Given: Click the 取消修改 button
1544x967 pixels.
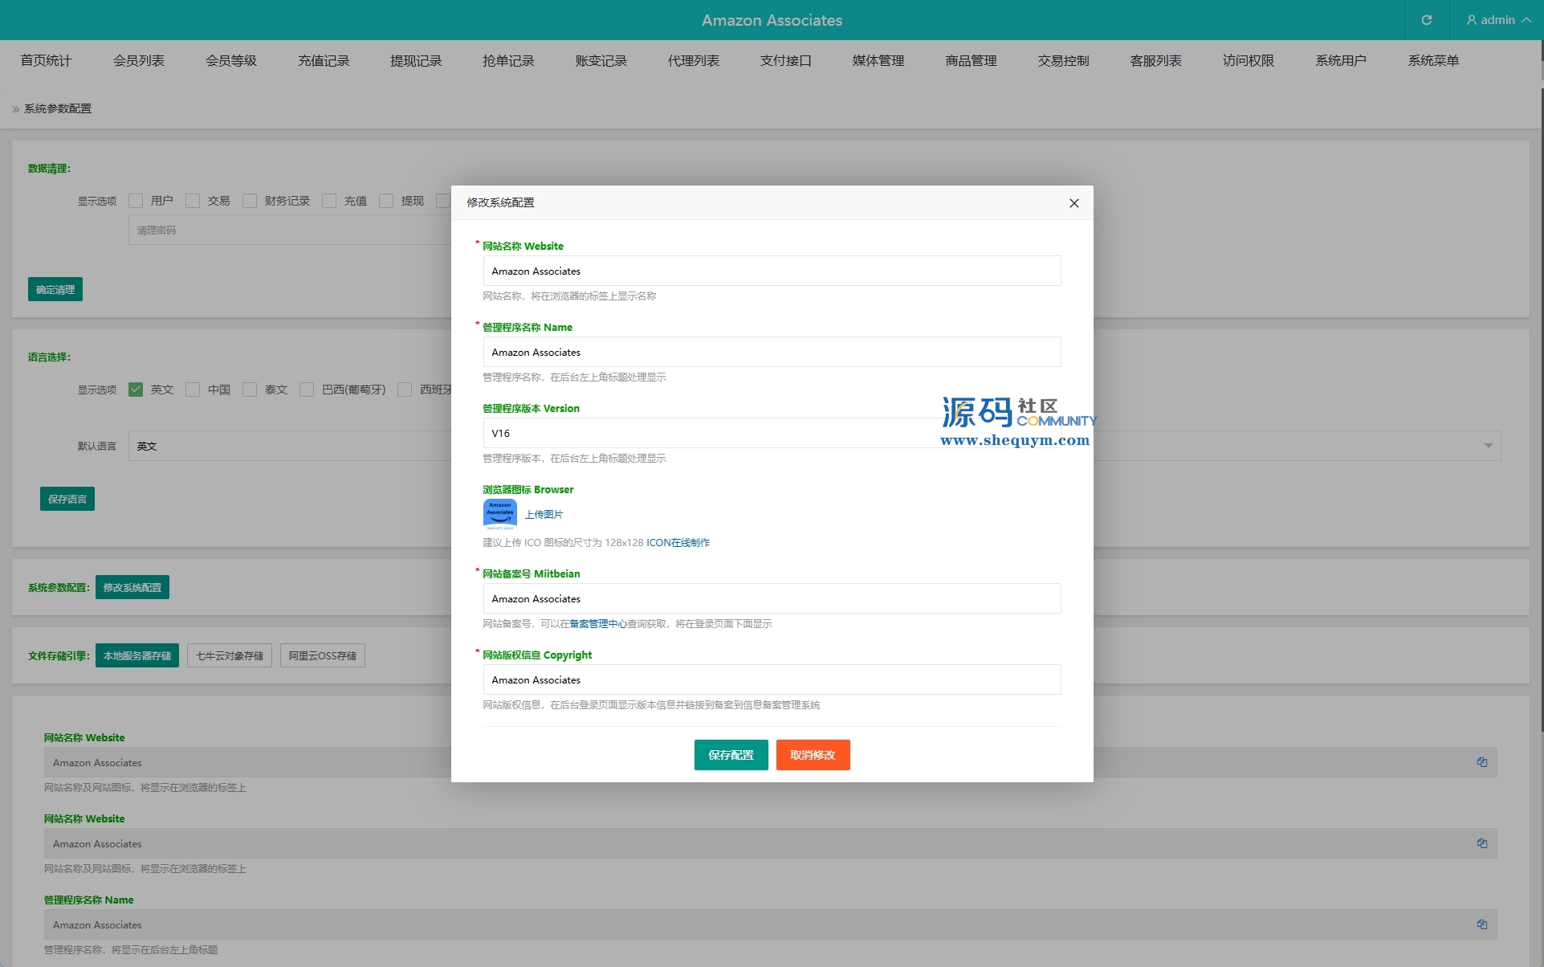Looking at the screenshot, I should point(813,755).
